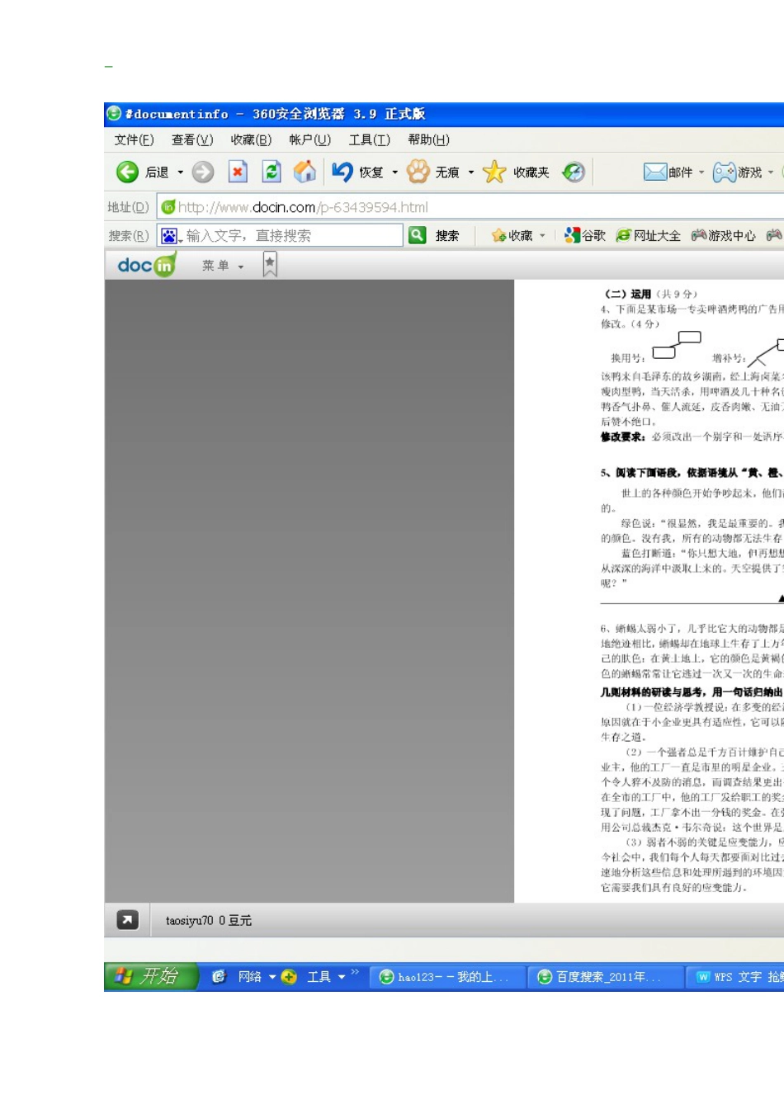Open the 文件(F) menu
Image resolution: width=784 pixels, height=1109 pixels.
point(134,139)
